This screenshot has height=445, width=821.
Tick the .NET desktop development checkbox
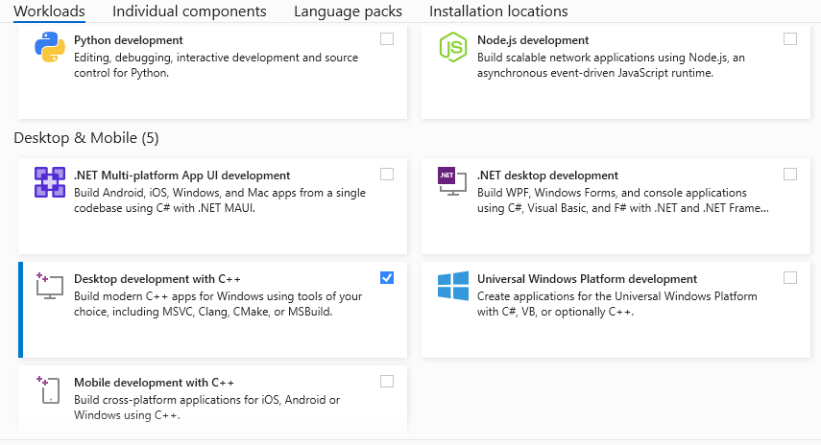click(790, 175)
